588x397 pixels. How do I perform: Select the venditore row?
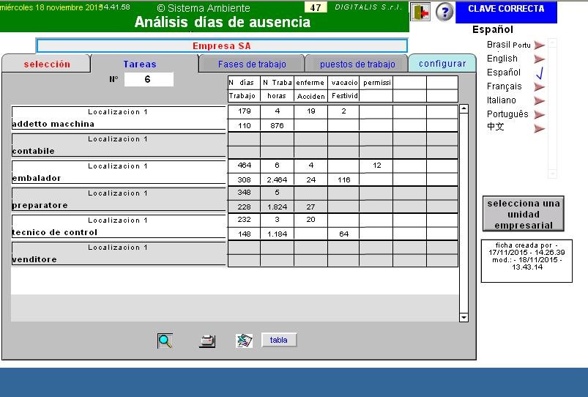[x=119, y=253]
